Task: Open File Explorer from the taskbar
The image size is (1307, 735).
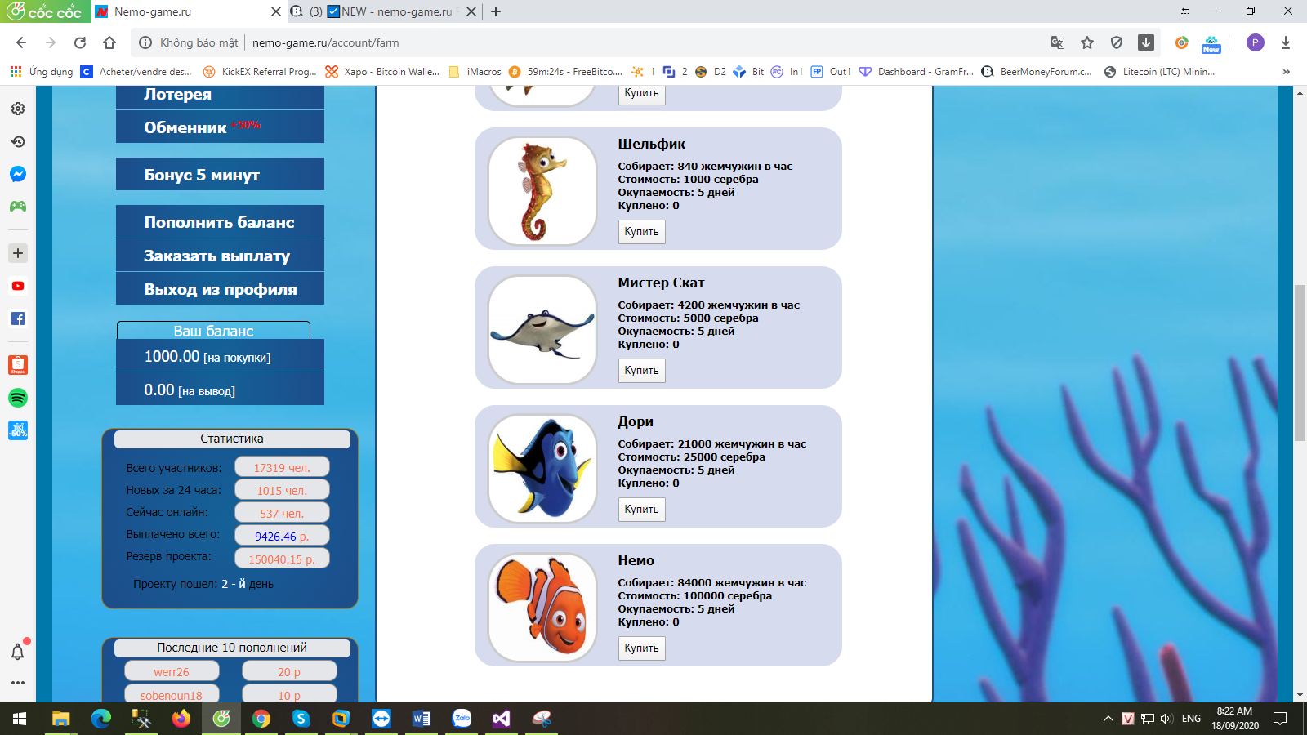Action: (x=60, y=719)
